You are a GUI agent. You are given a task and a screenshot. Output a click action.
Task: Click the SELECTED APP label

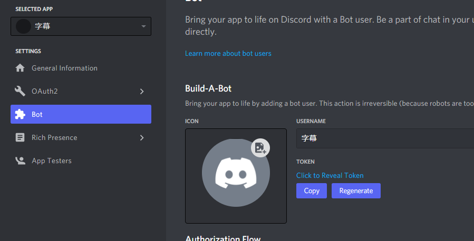click(34, 9)
